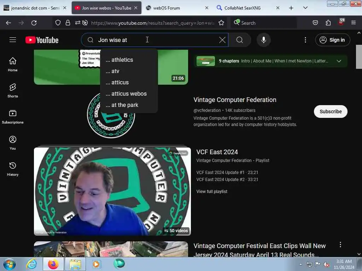Click Sign in button
Image resolution: width=362 pixels, height=271 pixels.
pos(332,40)
